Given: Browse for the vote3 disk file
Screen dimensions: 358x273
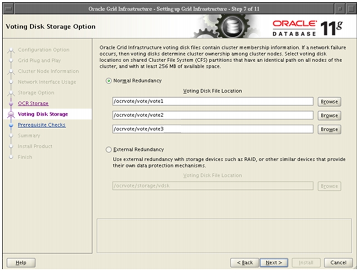Looking at the screenshot, I should click(x=329, y=129).
